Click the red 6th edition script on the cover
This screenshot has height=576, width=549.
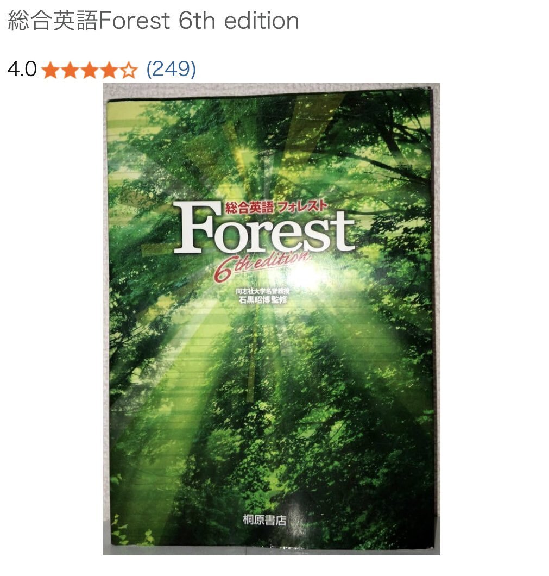point(261,265)
